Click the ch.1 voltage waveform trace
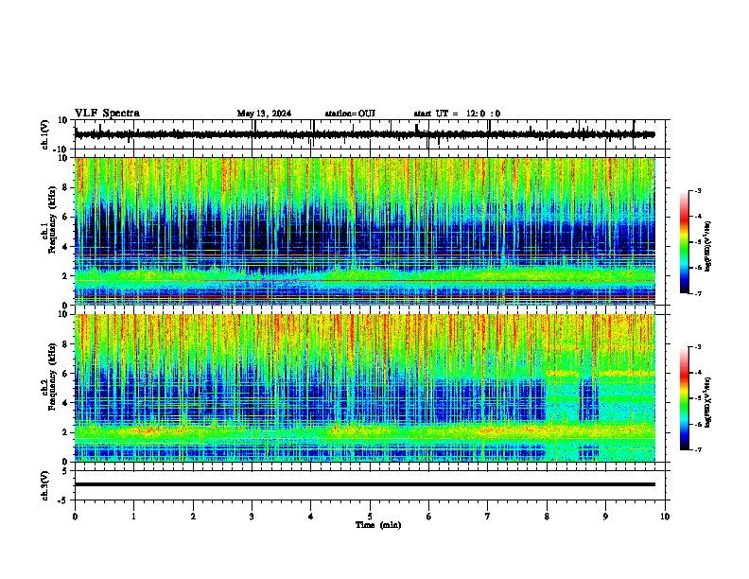Viewport: 749px width, 579px height. click(x=365, y=134)
